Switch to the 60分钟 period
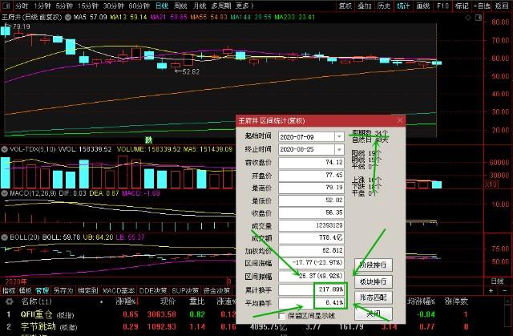This screenshot has width=513, height=336. (x=139, y=6)
